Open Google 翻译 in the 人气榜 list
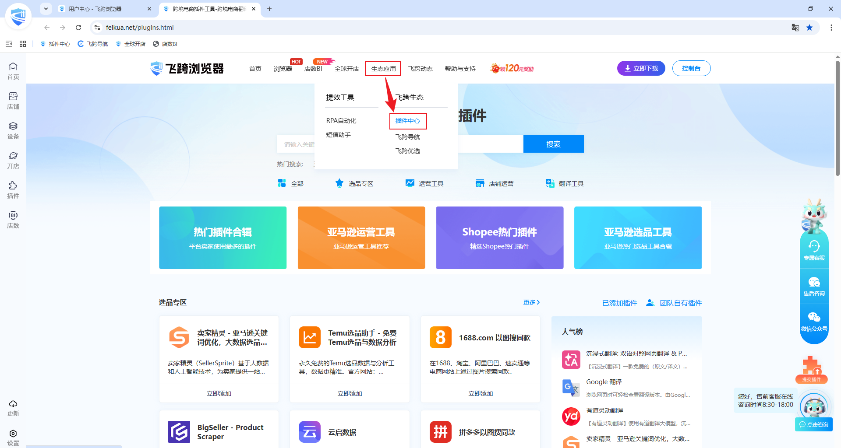 click(627, 388)
